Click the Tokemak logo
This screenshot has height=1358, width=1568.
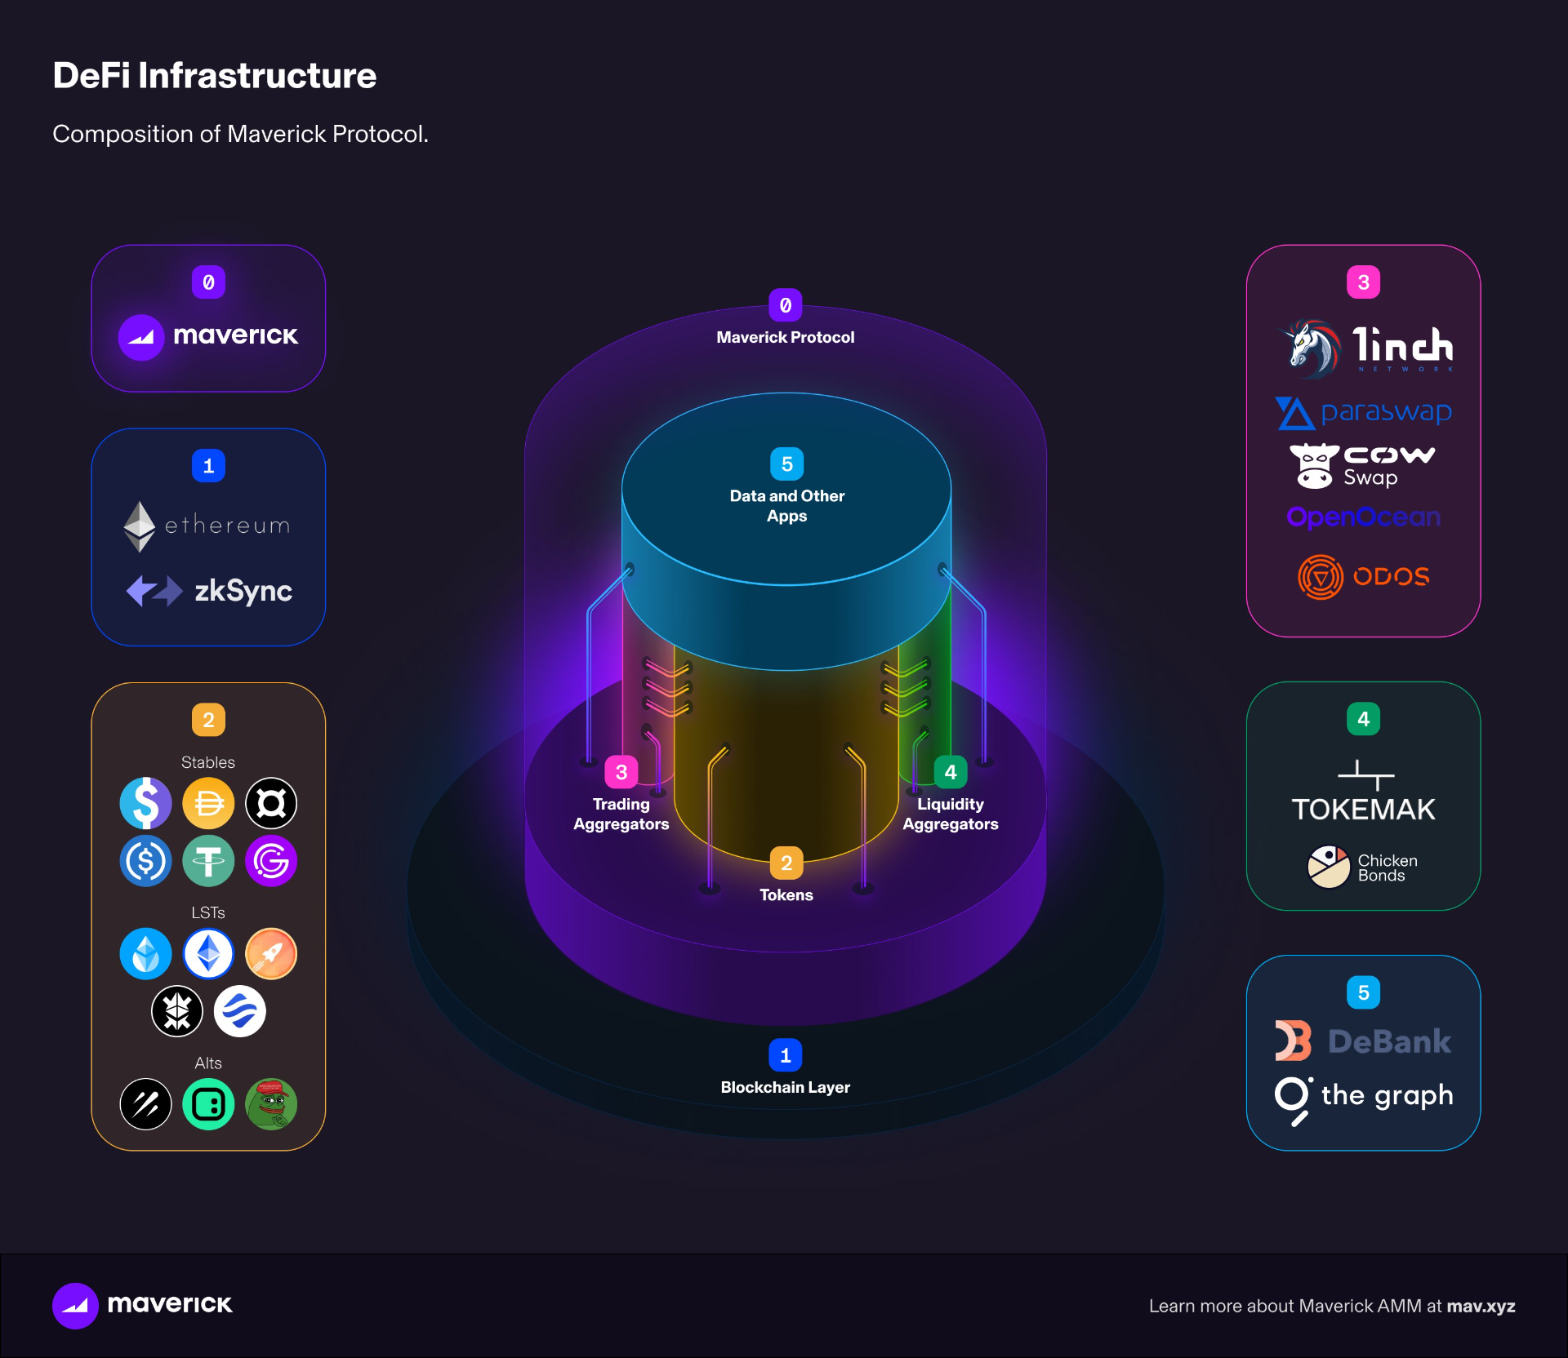1363,792
